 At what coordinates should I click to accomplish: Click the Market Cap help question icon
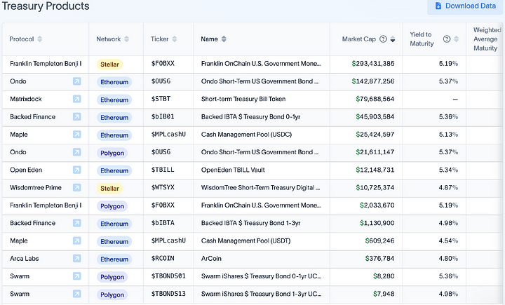[383, 39]
